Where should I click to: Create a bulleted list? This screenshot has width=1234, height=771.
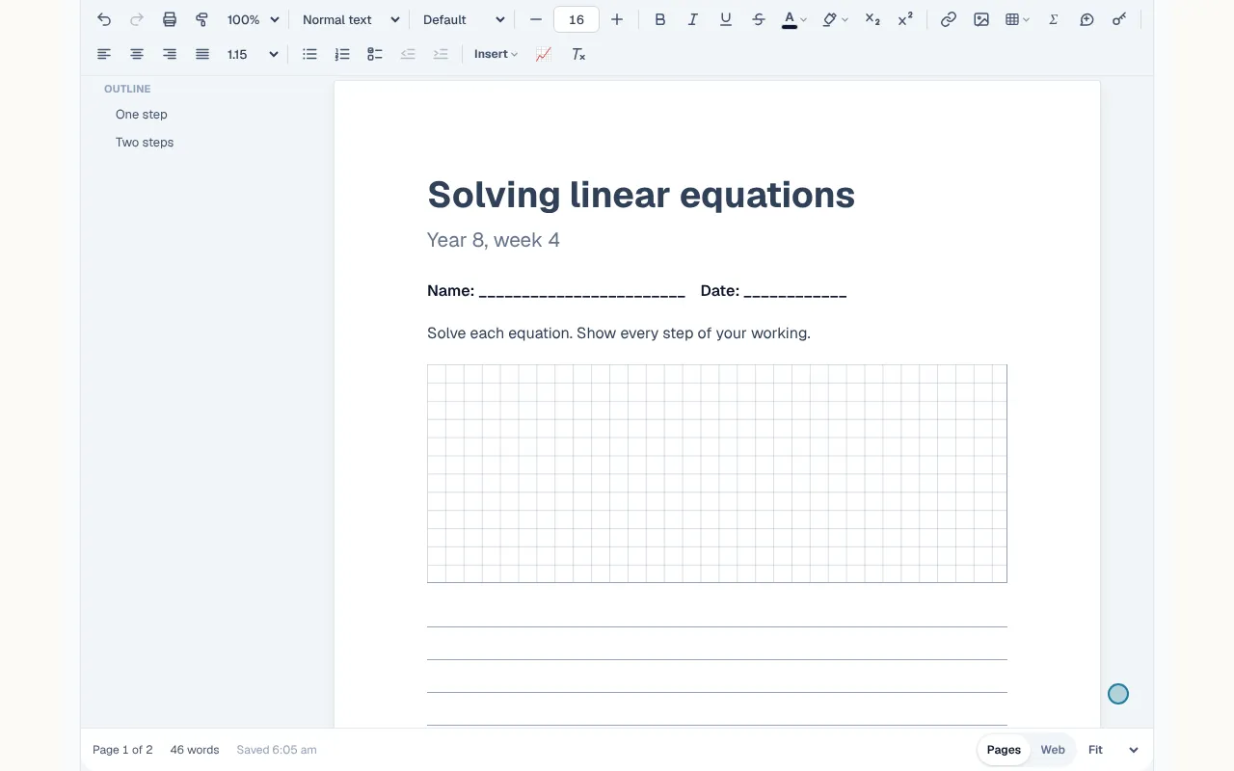click(x=309, y=54)
